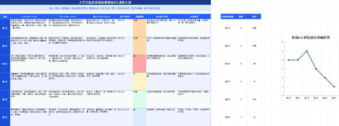Select the "下午 15:30—17:30" column header

tap(67, 16)
